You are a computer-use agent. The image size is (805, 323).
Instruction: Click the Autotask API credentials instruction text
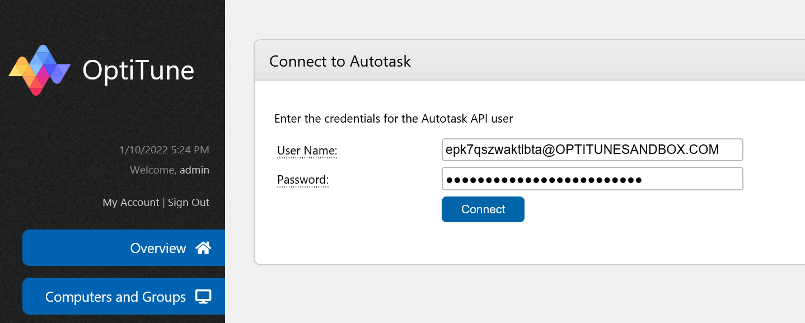click(x=394, y=119)
